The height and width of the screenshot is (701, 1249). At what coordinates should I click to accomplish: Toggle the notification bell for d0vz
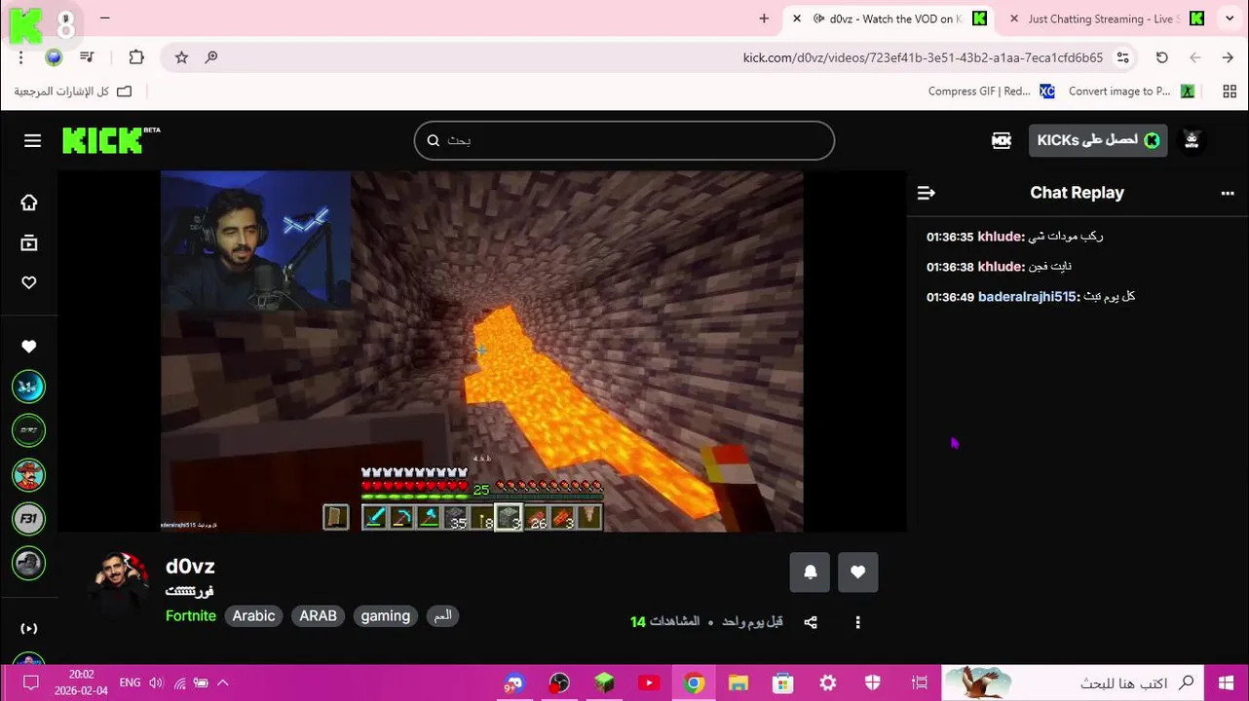tap(810, 572)
